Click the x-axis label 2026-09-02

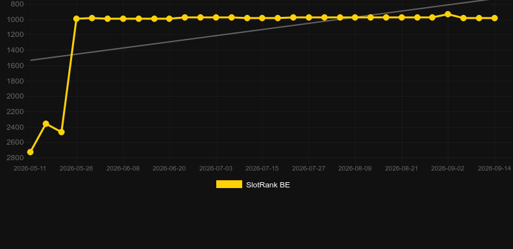447,169
